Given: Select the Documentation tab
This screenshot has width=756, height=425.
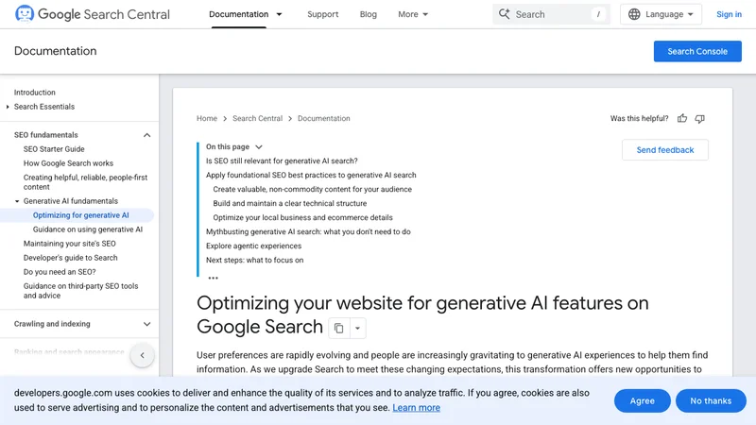Looking at the screenshot, I should click(x=239, y=14).
